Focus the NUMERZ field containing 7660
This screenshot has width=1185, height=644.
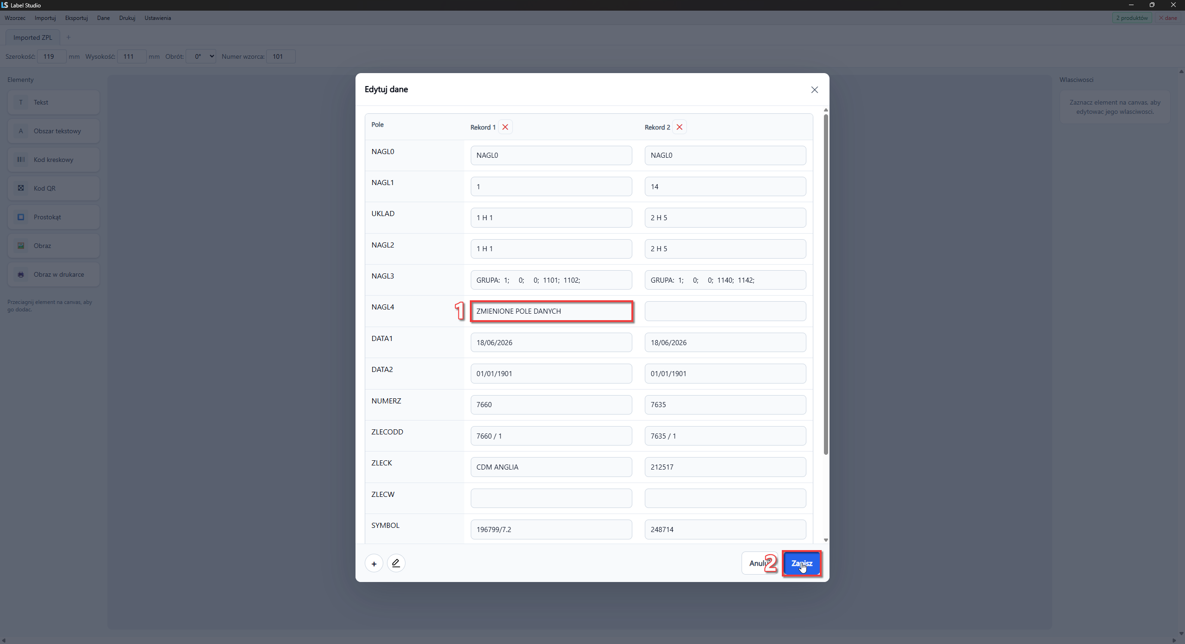(551, 405)
